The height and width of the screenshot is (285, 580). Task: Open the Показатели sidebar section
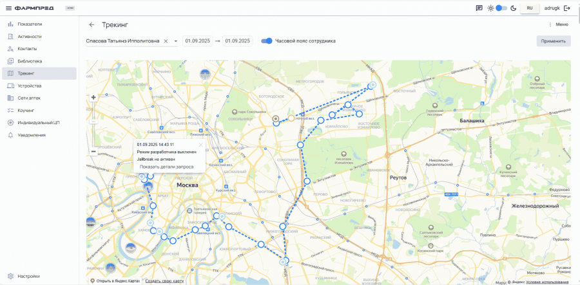(x=30, y=24)
